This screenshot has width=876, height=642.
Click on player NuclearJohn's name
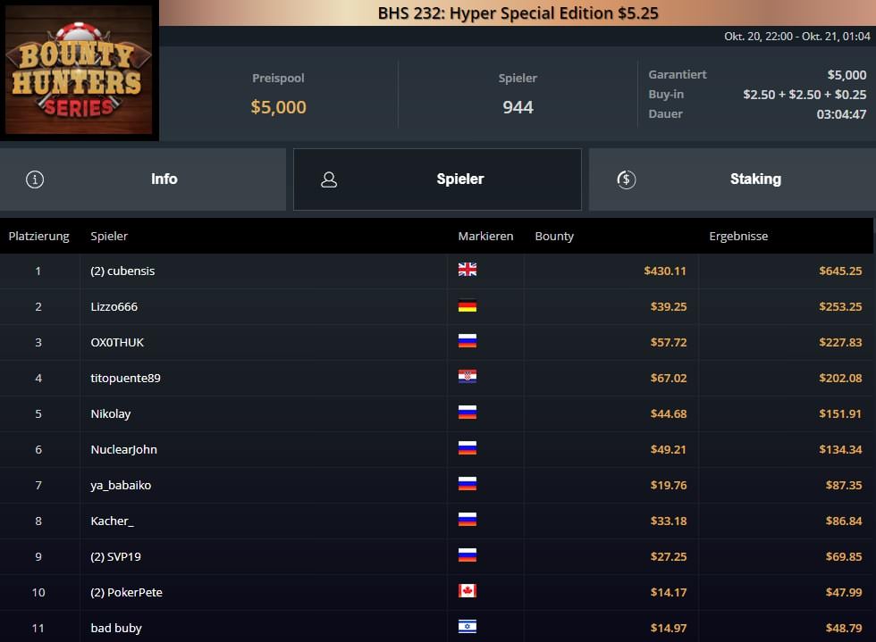tap(123, 449)
